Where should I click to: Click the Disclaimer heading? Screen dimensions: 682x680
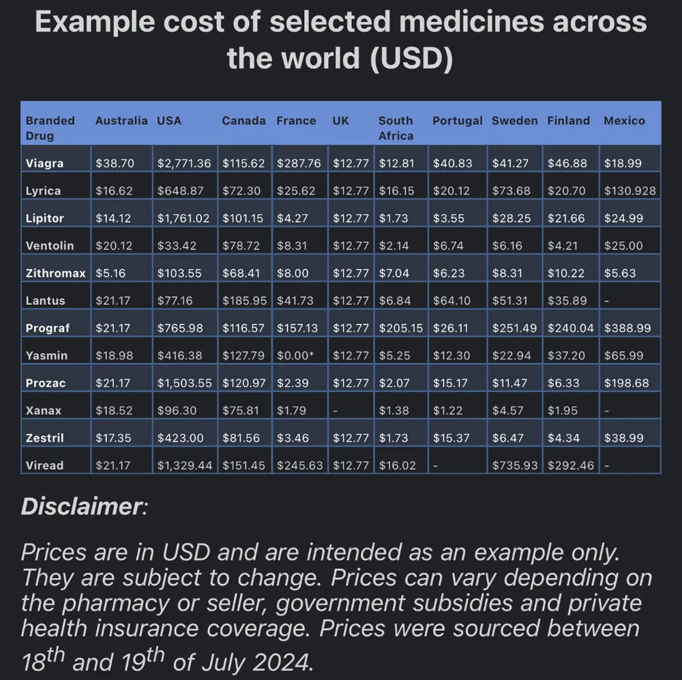click(x=85, y=506)
